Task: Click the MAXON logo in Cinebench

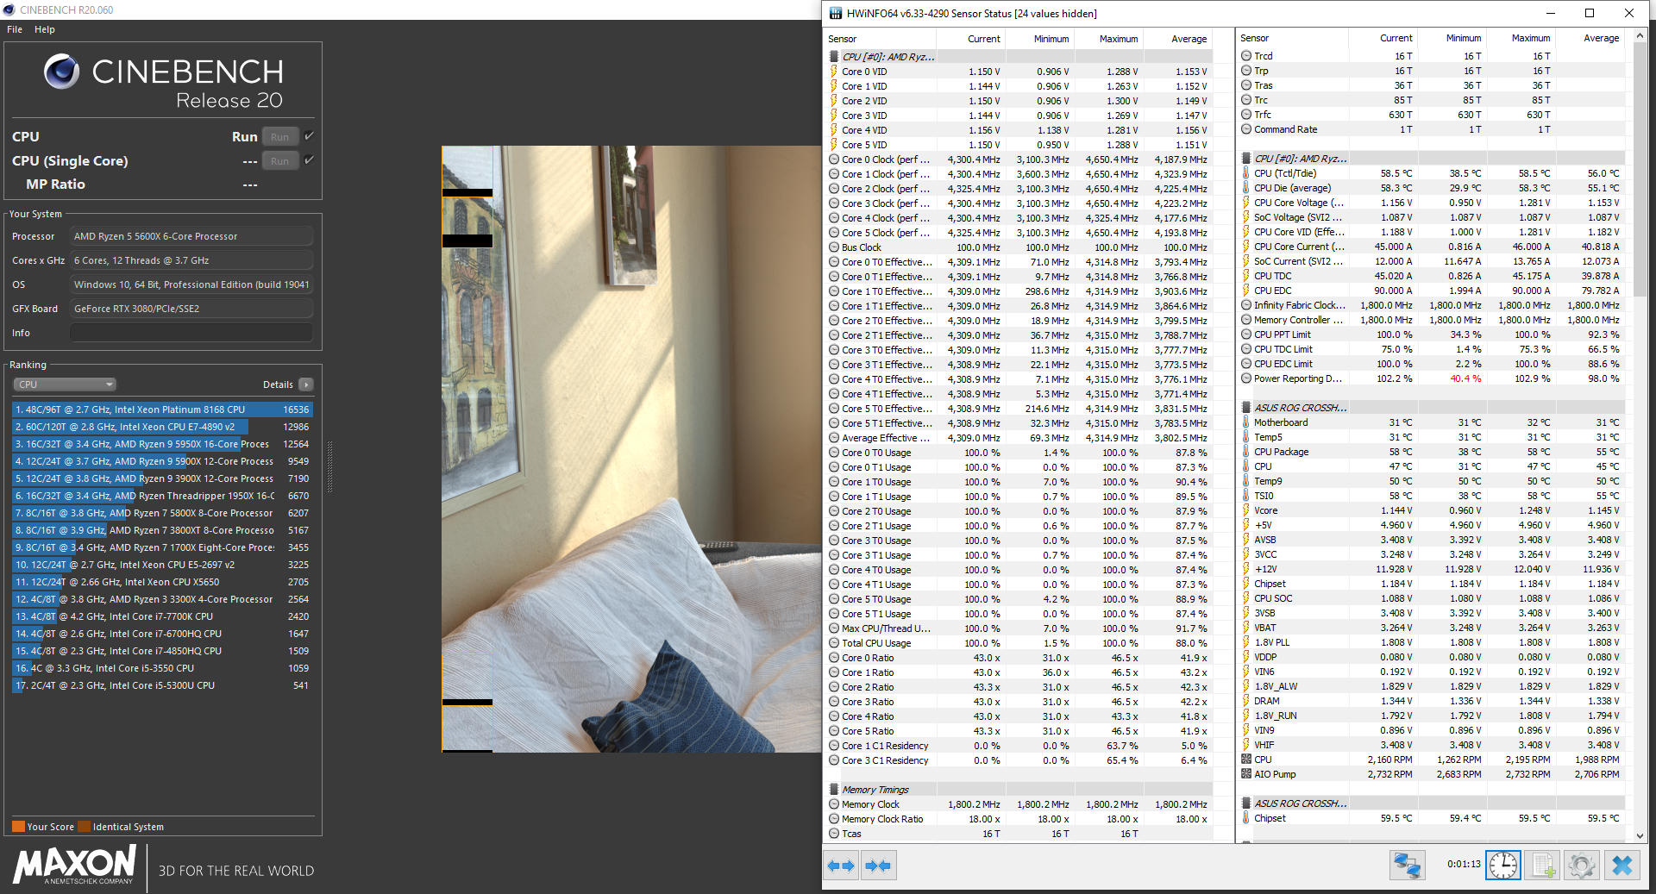Action: click(74, 864)
